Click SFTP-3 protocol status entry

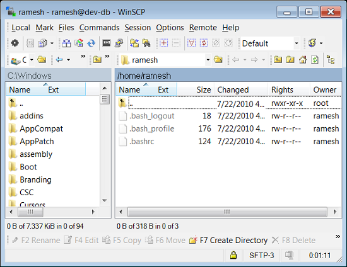coord(262,256)
